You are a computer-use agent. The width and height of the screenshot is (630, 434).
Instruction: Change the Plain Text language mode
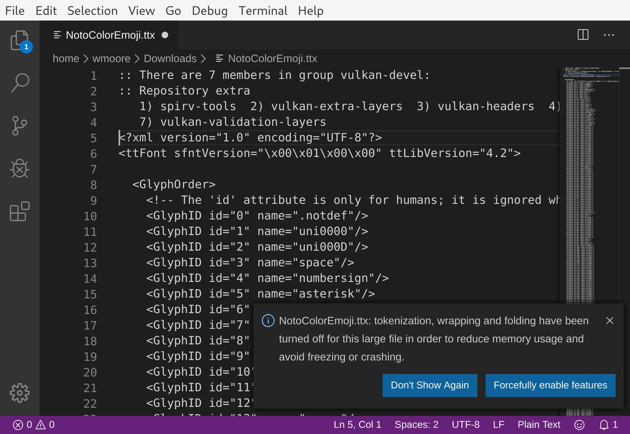point(539,425)
